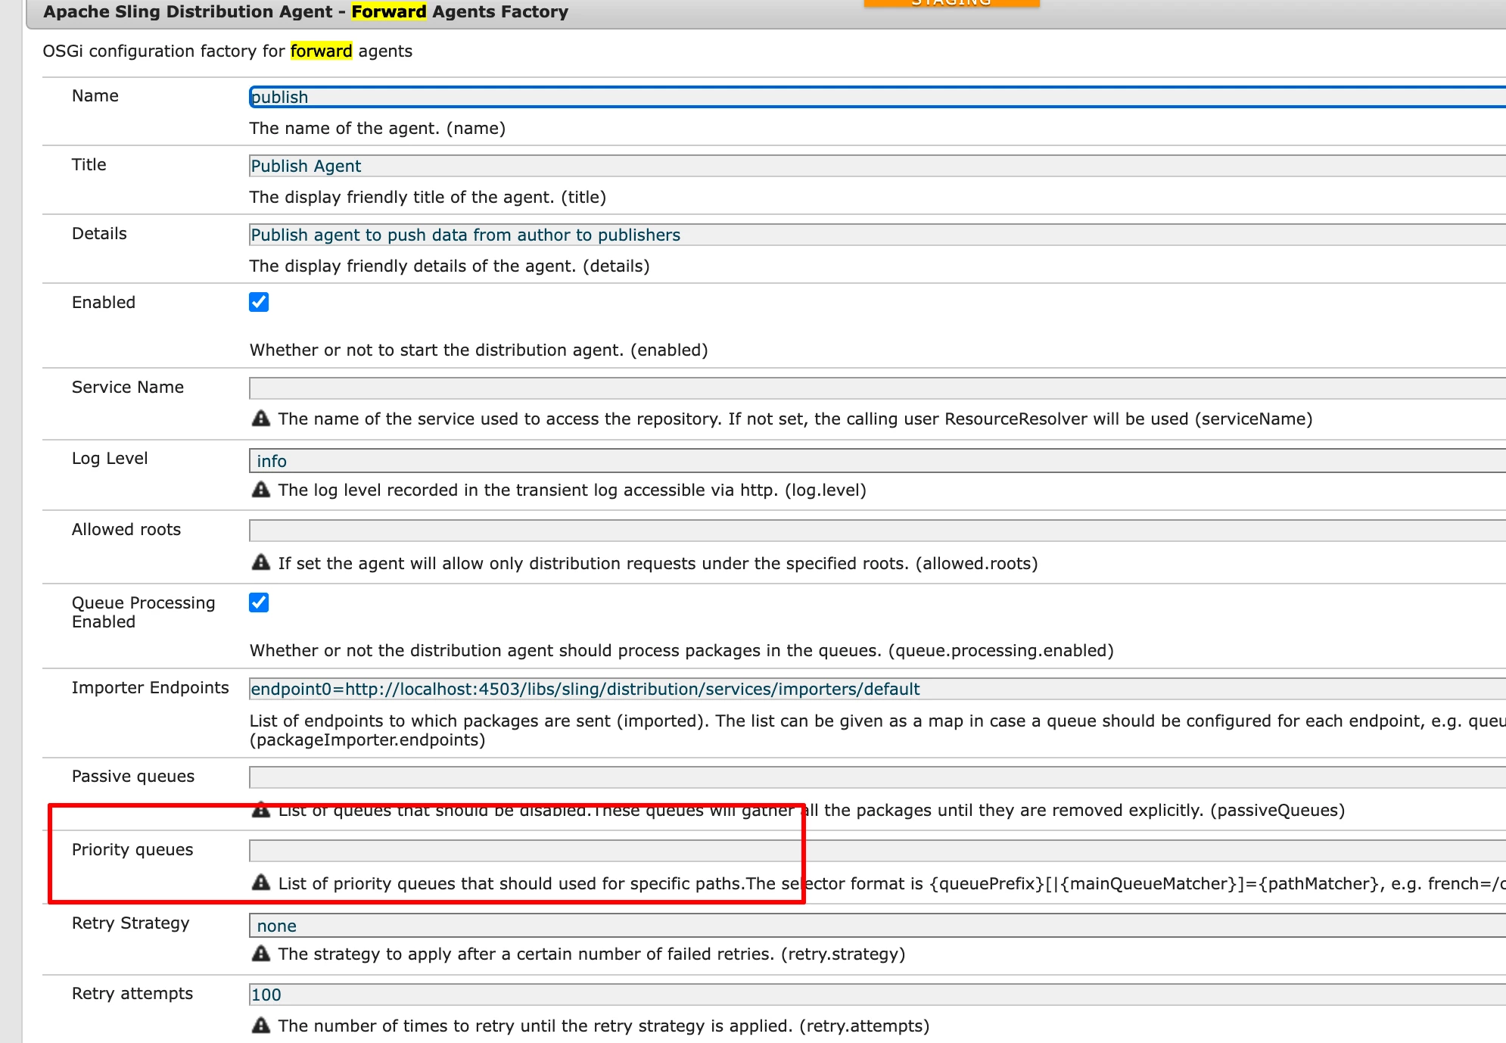
Task: Click warning icon under Allowed roots field
Action: pos(260,562)
